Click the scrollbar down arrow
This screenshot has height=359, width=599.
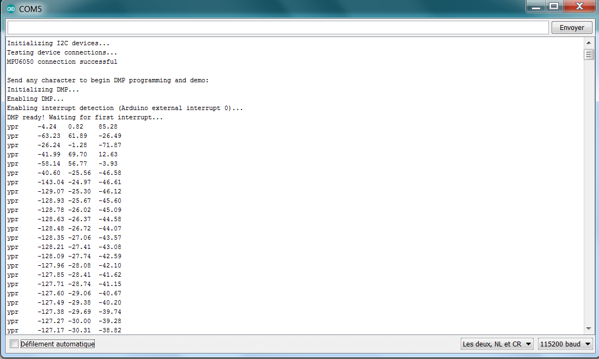589,328
